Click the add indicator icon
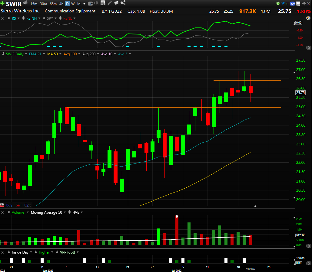The image size is (312, 272). pyautogui.click(x=103, y=3)
